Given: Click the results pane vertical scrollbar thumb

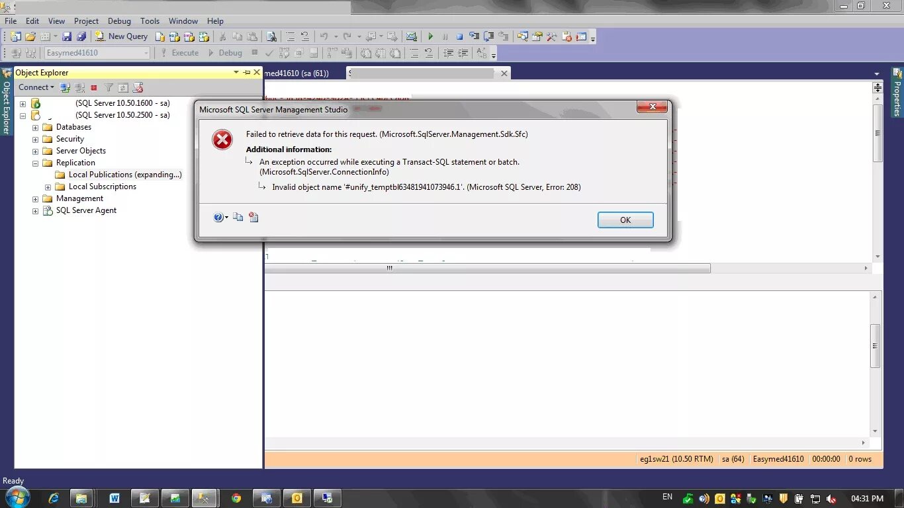Looking at the screenshot, I should coord(876,345).
